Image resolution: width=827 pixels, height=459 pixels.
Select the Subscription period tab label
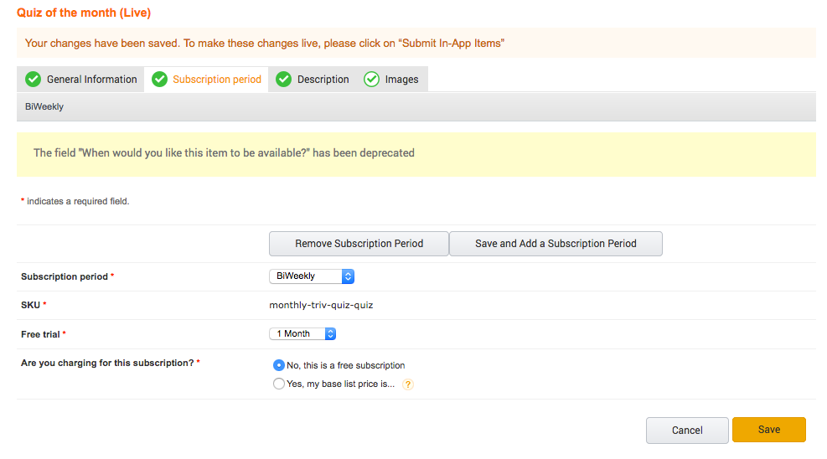tap(217, 80)
